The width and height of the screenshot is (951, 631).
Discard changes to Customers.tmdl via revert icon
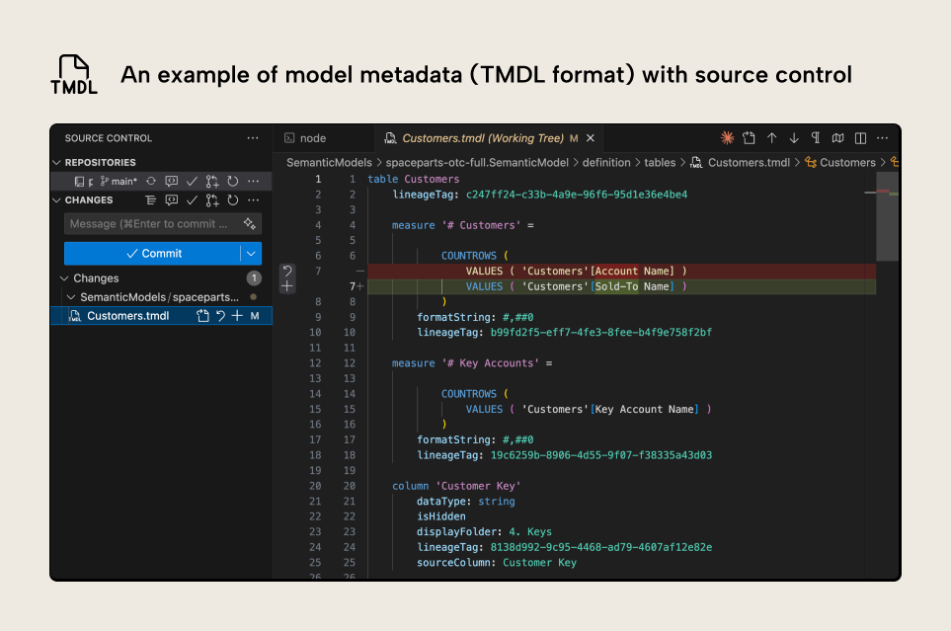pyautogui.click(x=221, y=315)
